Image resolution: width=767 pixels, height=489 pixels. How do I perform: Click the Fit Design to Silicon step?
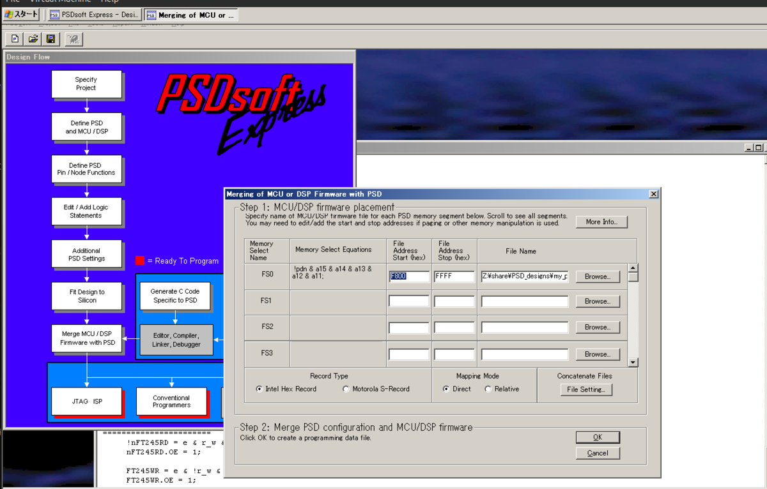[x=86, y=296]
